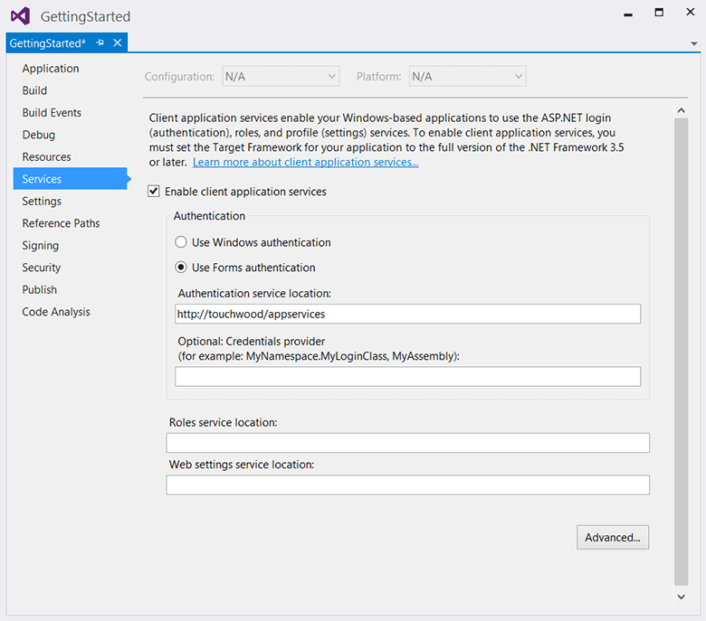
Task: Go to the Code Analysis page
Action: point(56,312)
